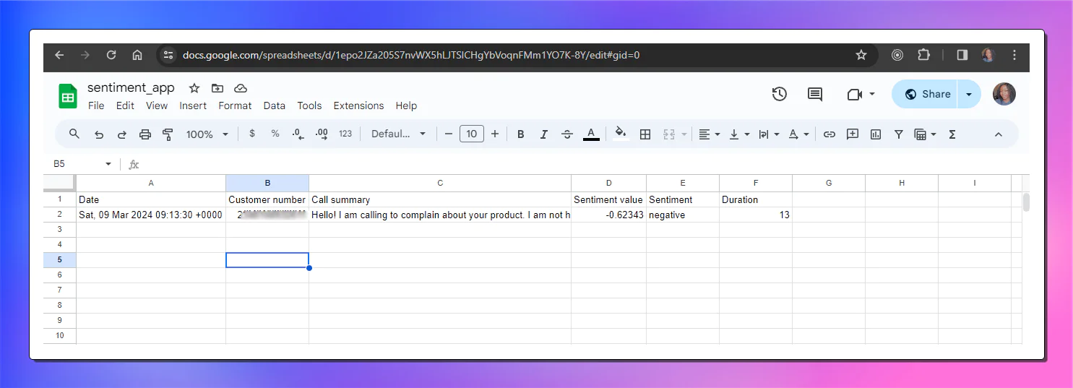Screen dimensions: 1073x388
Task: Decrease font size minus button
Action: [x=449, y=134]
